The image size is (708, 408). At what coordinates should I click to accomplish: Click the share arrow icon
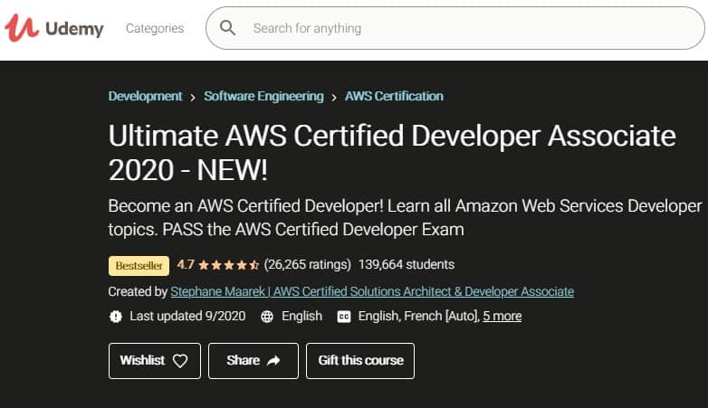[x=273, y=360]
